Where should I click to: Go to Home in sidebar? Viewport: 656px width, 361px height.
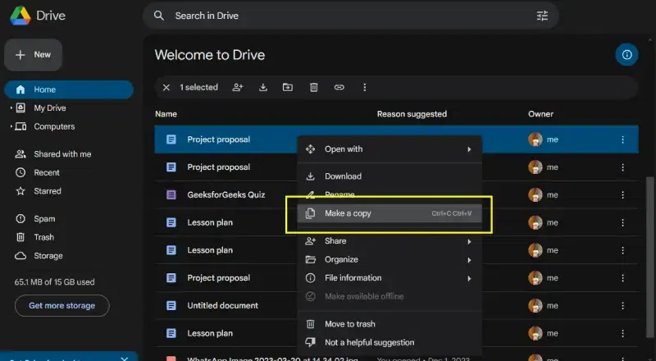click(69, 89)
